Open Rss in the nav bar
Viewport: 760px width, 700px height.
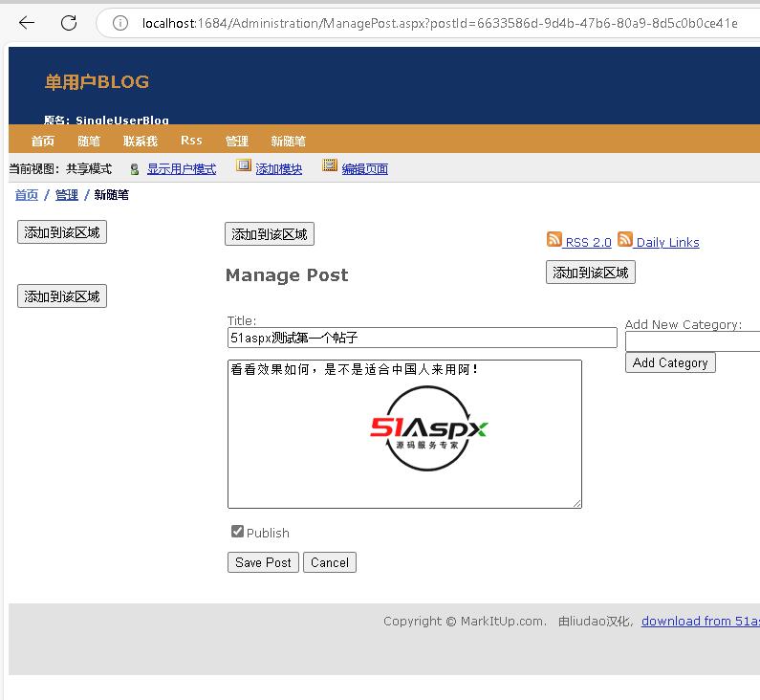tap(191, 141)
